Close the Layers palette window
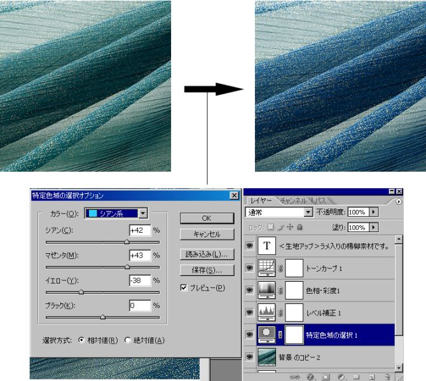 click(x=399, y=191)
